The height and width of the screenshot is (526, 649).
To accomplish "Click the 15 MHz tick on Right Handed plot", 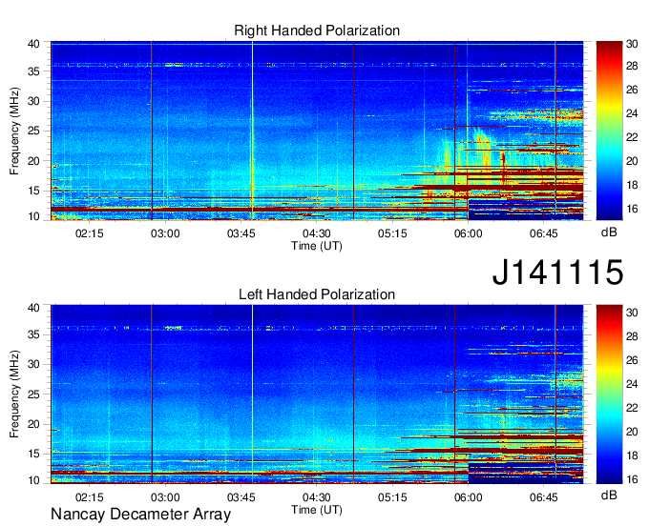I will click(x=33, y=191).
